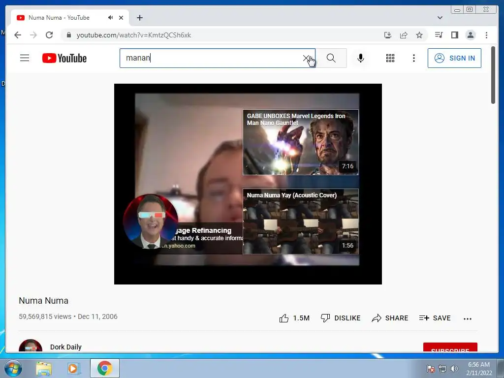Open the YouTube apps grid icon
Viewport: 504px width, 378px height.
390,58
